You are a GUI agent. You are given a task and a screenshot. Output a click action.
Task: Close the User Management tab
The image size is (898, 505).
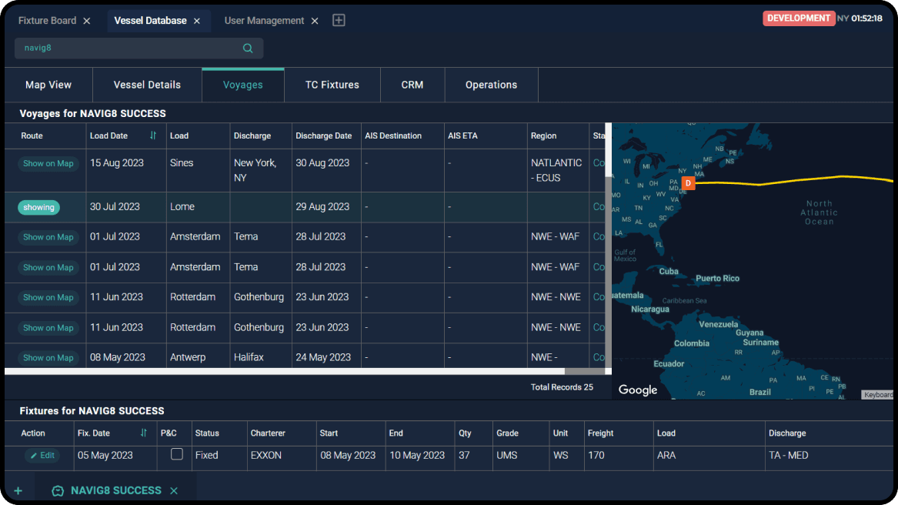click(315, 21)
